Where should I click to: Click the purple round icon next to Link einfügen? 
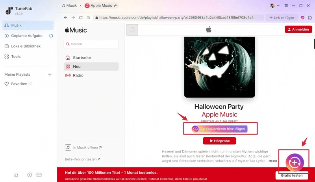pyautogui.click(x=302, y=18)
